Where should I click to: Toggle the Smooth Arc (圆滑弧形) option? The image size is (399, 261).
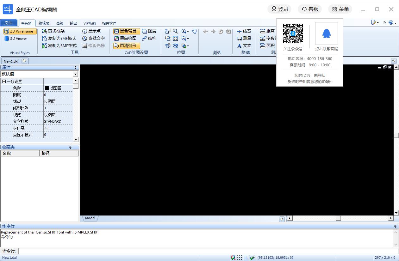point(126,46)
